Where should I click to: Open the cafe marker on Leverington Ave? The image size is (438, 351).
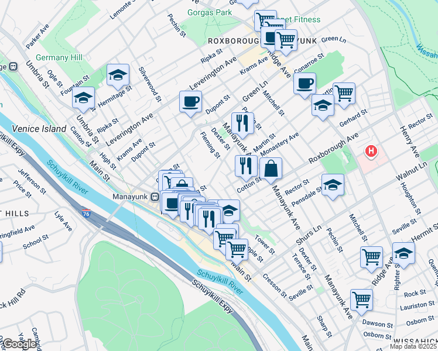[x=190, y=102]
